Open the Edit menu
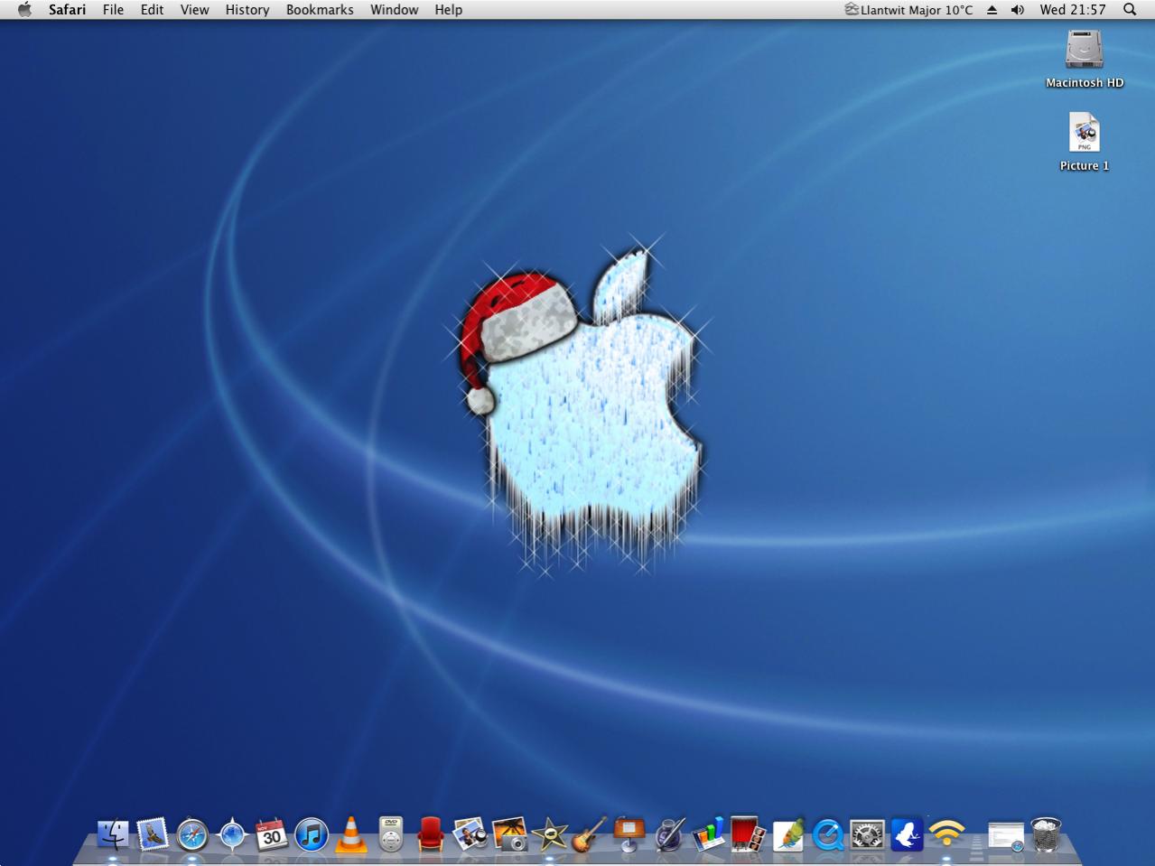 pos(152,10)
